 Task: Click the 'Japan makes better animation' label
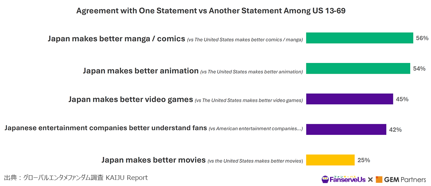coord(141,71)
